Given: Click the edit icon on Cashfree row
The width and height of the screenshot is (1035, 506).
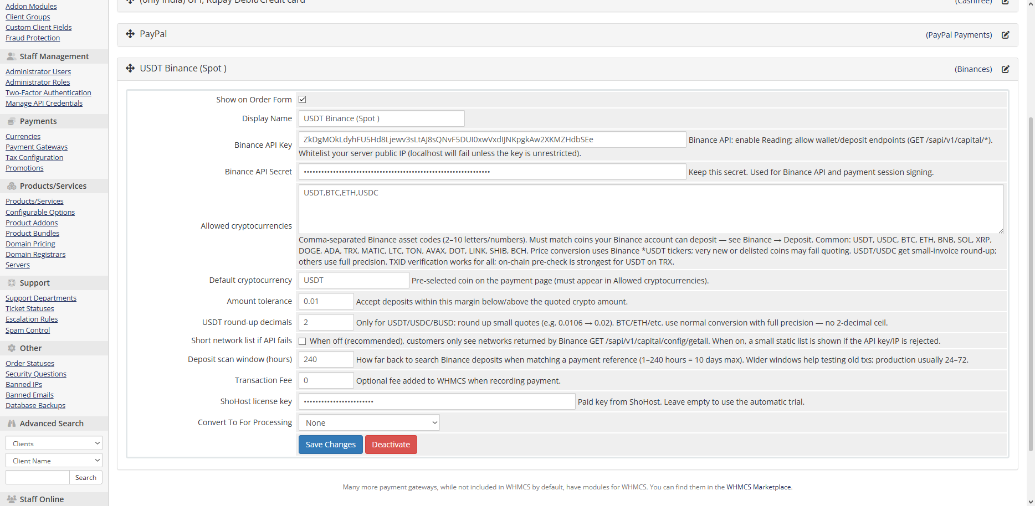Looking at the screenshot, I should (1005, 2).
